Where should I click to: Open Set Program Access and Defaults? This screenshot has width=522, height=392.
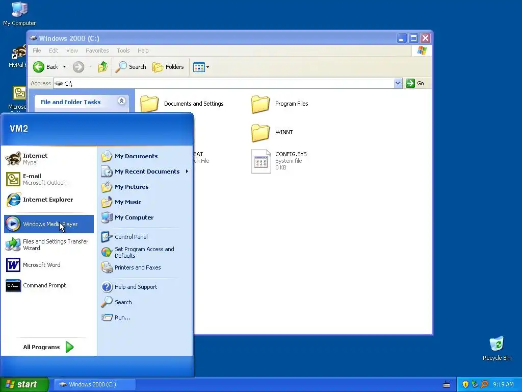point(145,252)
